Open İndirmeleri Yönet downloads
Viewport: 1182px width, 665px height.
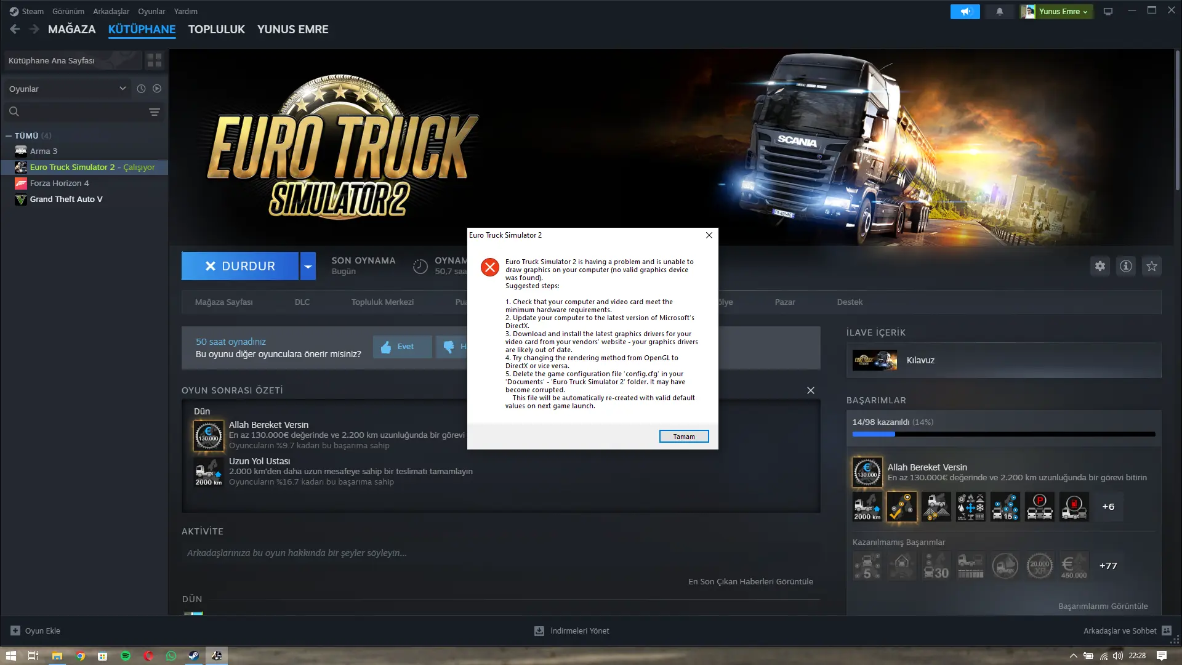coord(572,631)
